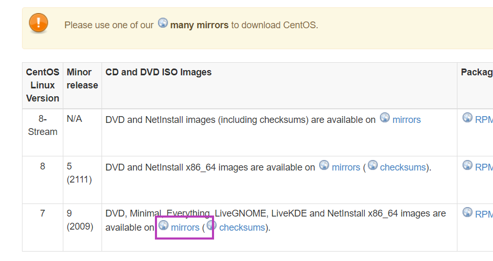Click globe icon before 'many mirrors'
The height and width of the screenshot is (261, 493).
pos(163,22)
